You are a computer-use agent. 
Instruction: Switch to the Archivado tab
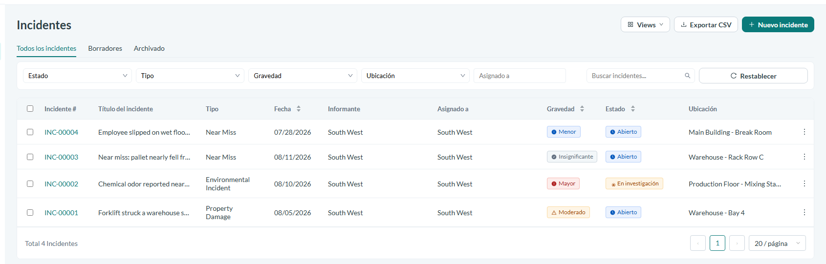click(x=149, y=48)
